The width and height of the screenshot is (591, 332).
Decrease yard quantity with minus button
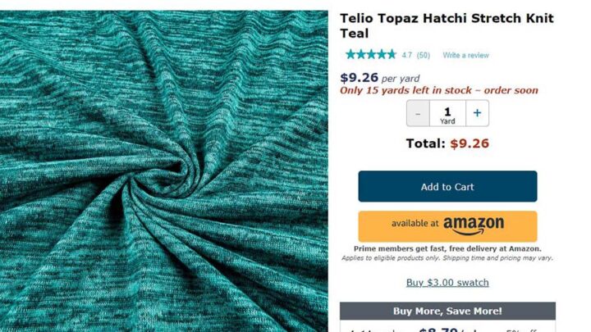pyautogui.click(x=418, y=113)
